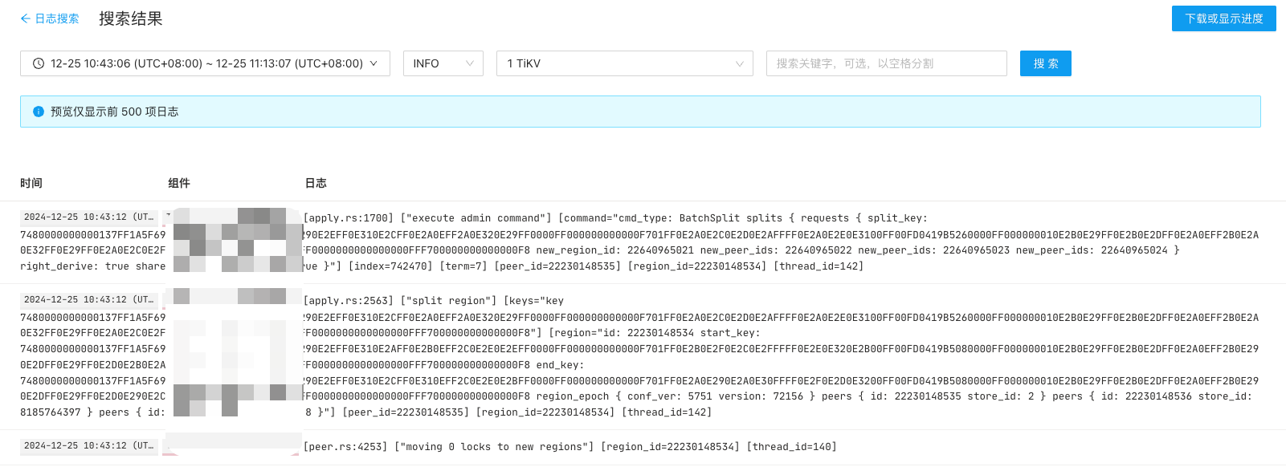
Task: Click the 搜索 search button
Action: click(x=1046, y=63)
